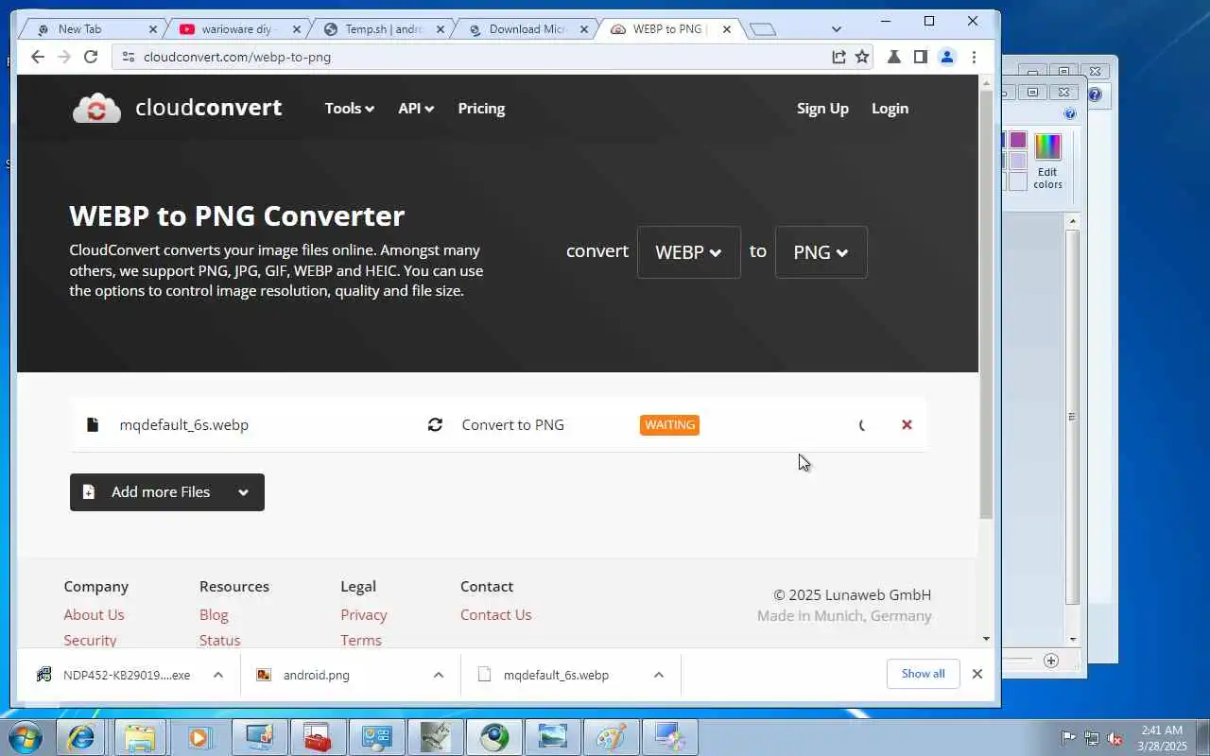Open the Pricing page
This screenshot has height=756, width=1210.
481,109
